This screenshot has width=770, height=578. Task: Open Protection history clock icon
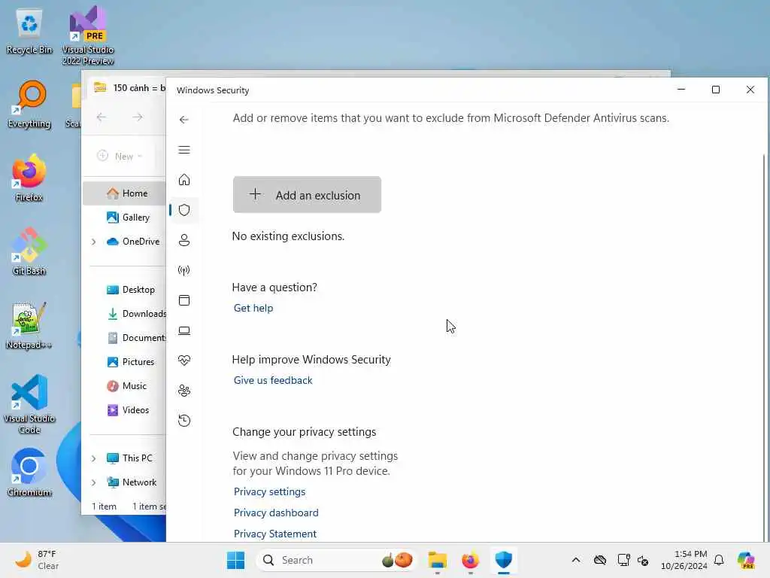point(184,421)
